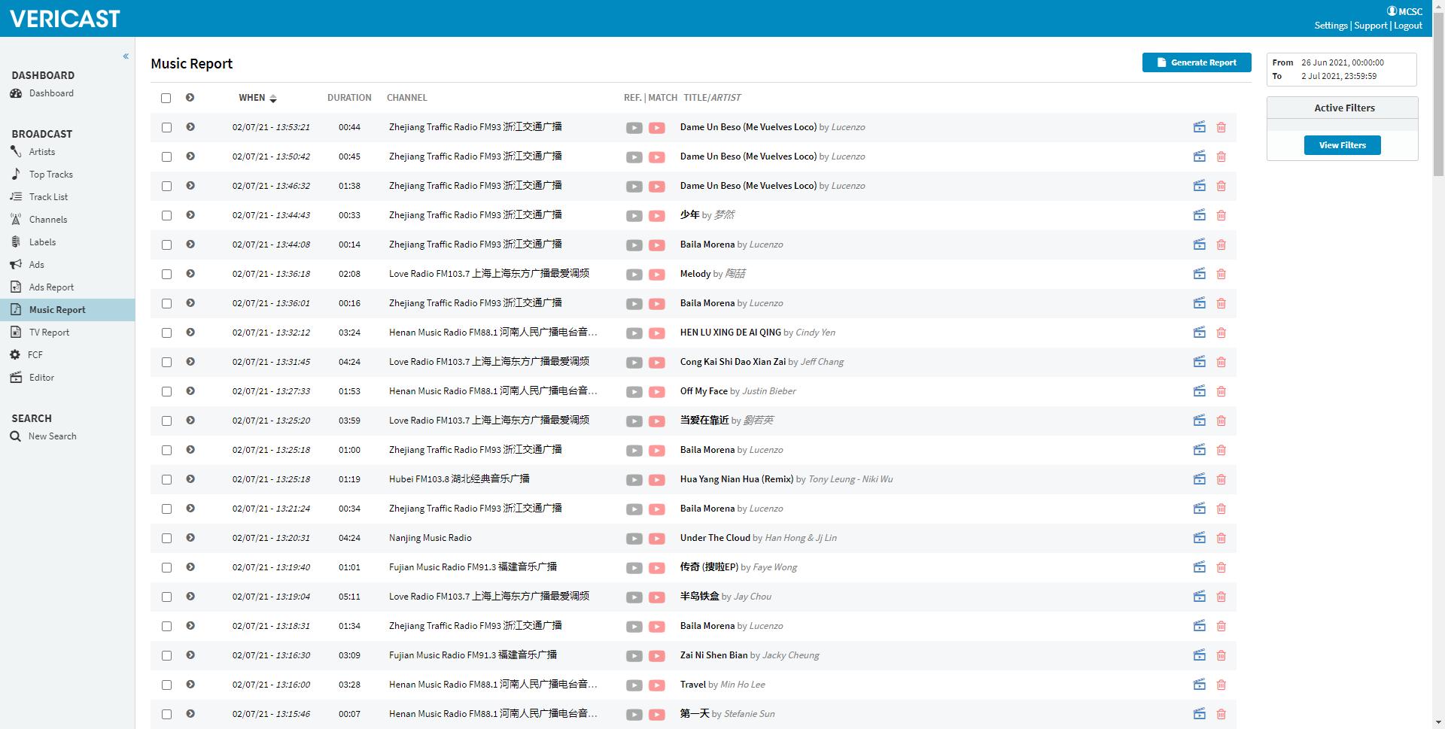
Task: Click the Channels antenna icon
Action: pyautogui.click(x=16, y=220)
